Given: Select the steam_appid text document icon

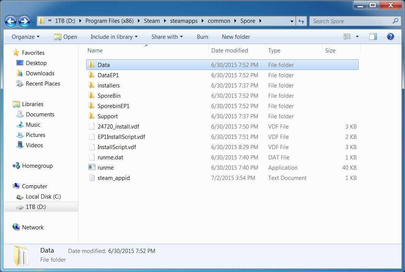Looking at the screenshot, I should click(x=92, y=178).
